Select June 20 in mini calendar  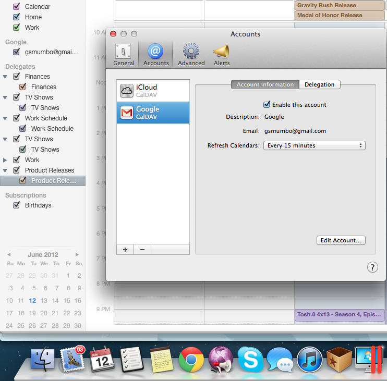[44, 313]
